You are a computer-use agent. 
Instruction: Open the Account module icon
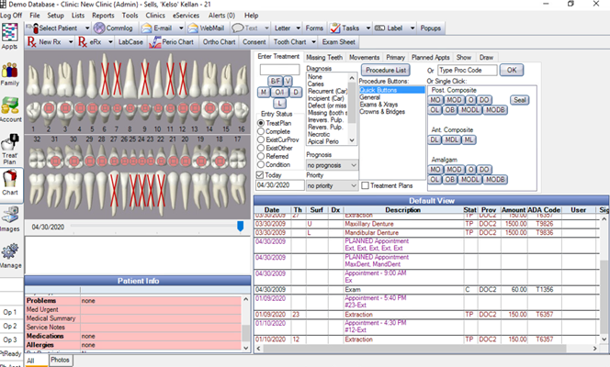click(10, 106)
